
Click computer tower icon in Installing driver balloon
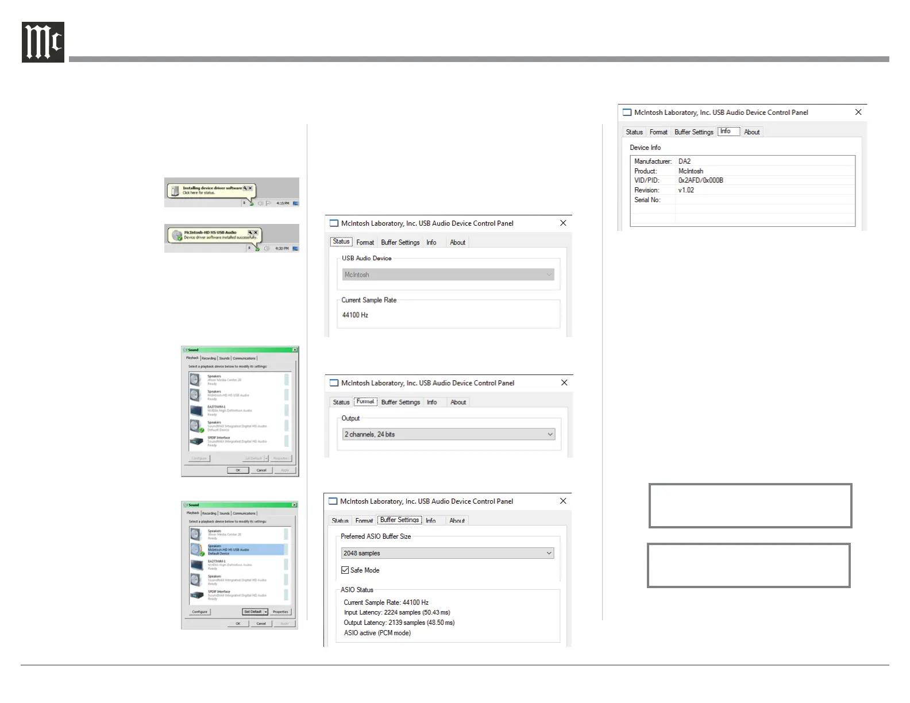175,191
